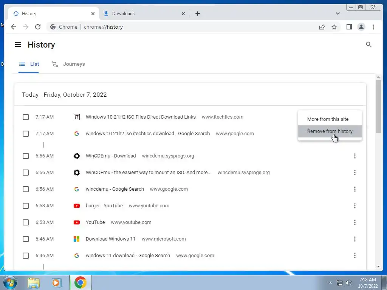The image size is (387, 290).
Task: Open the Chrome three-dot menu
Action: pyautogui.click(x=373, y=27)
